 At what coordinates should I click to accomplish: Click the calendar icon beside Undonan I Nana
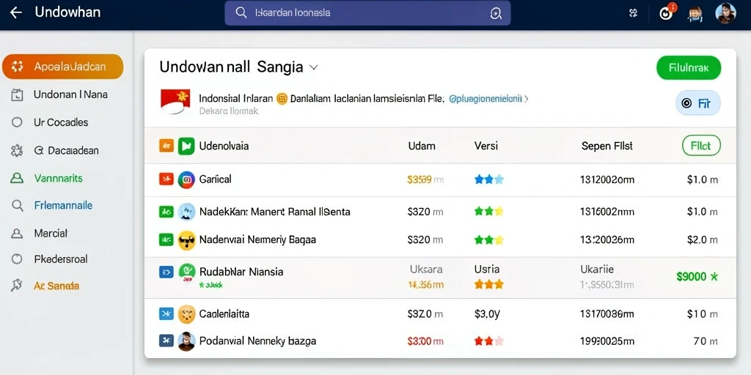click(17, 94)
